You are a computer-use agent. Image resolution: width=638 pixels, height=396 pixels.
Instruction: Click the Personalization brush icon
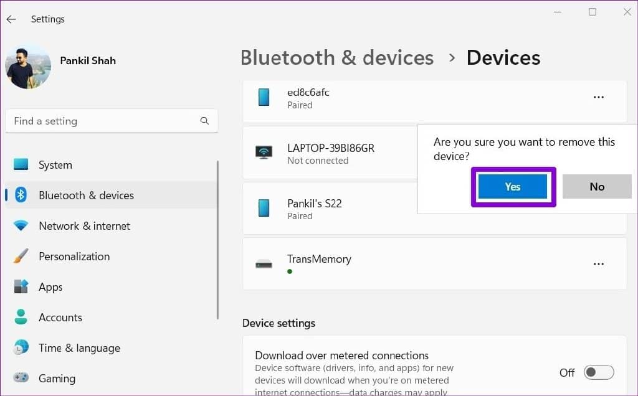pos(21,257)
